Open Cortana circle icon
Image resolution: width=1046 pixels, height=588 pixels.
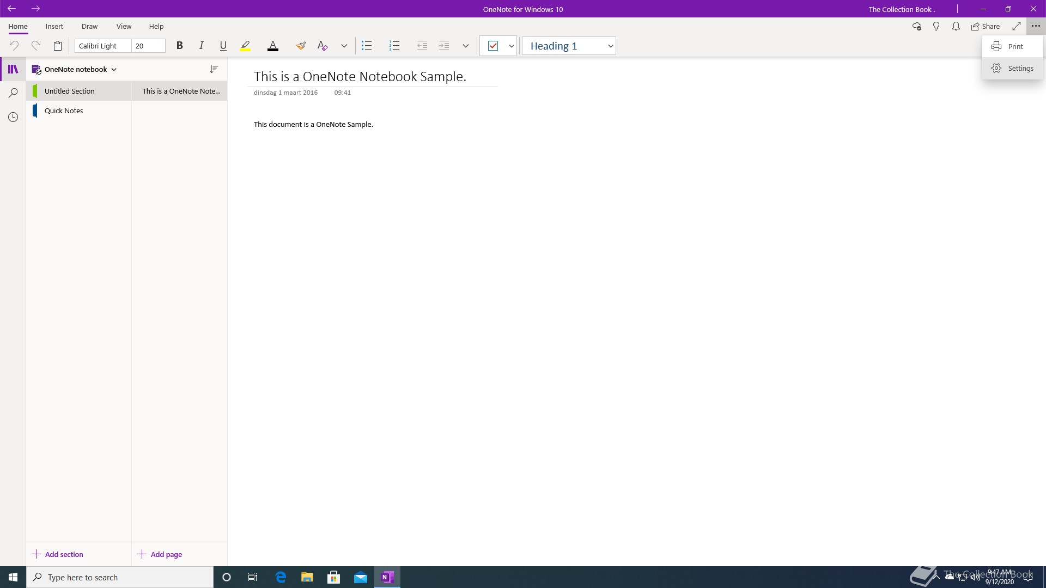click(227, 577)
